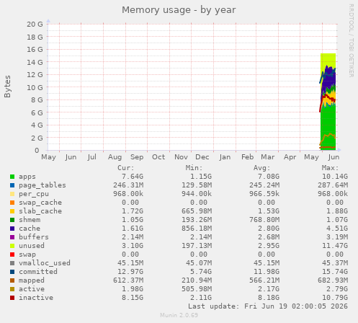This screenshot has width=358, height=323.
Task: Click unused max value 11.47G
Action: (335, 246)
